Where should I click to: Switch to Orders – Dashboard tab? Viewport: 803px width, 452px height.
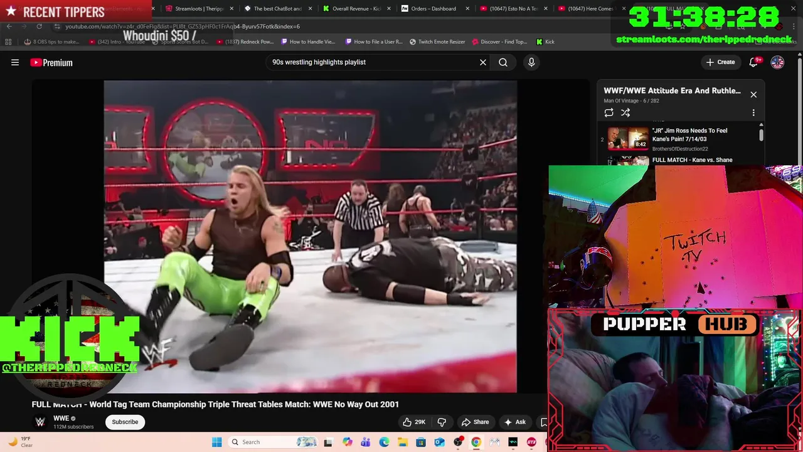click(x=433, y=9)
